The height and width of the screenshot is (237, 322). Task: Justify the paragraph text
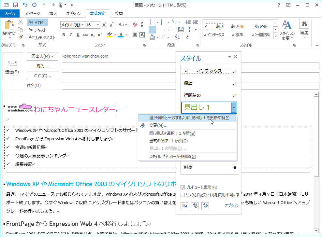[x=174, y=30]
